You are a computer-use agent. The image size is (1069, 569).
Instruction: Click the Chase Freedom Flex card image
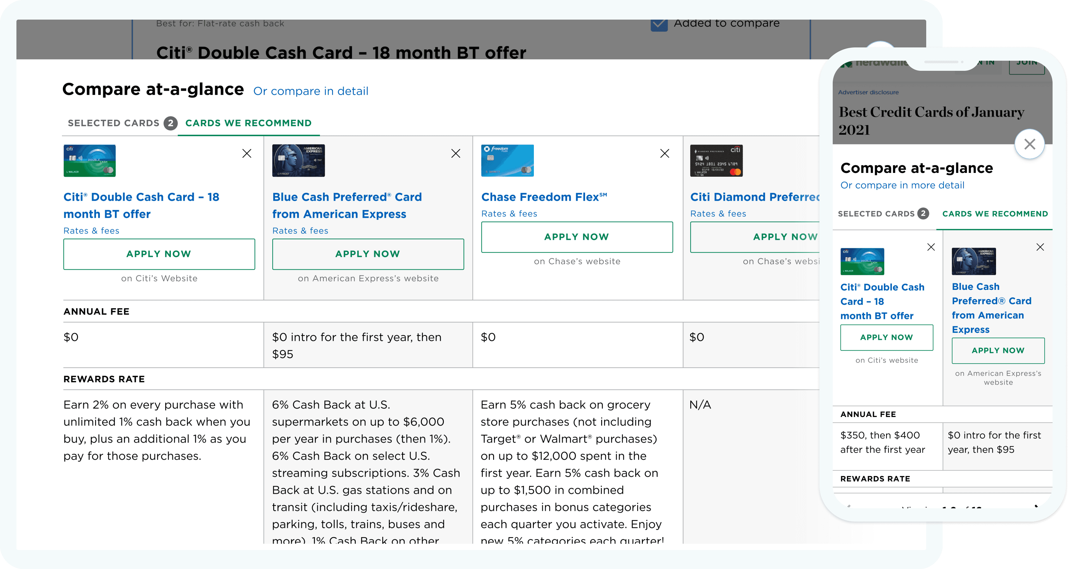pos(507,161)
